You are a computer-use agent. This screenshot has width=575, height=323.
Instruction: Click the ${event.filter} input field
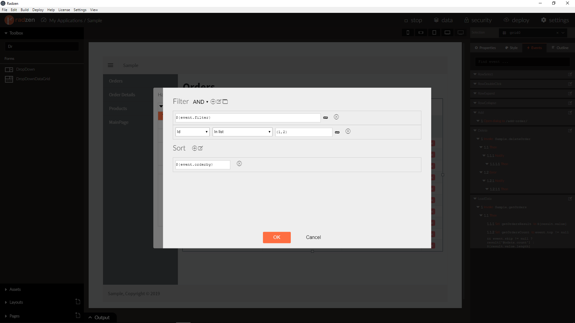click(248, 118)
